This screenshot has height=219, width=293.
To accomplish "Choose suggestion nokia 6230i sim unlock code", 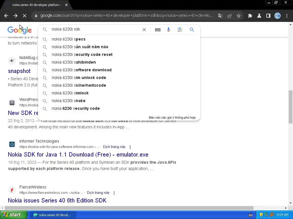I will coord(119,78).
